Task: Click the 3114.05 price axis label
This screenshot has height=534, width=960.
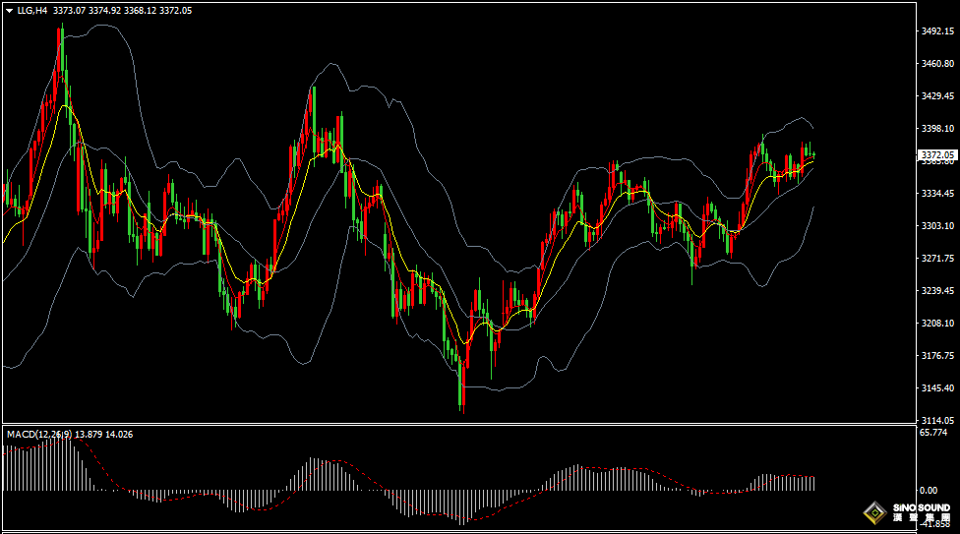Action: tap(936, 420)
